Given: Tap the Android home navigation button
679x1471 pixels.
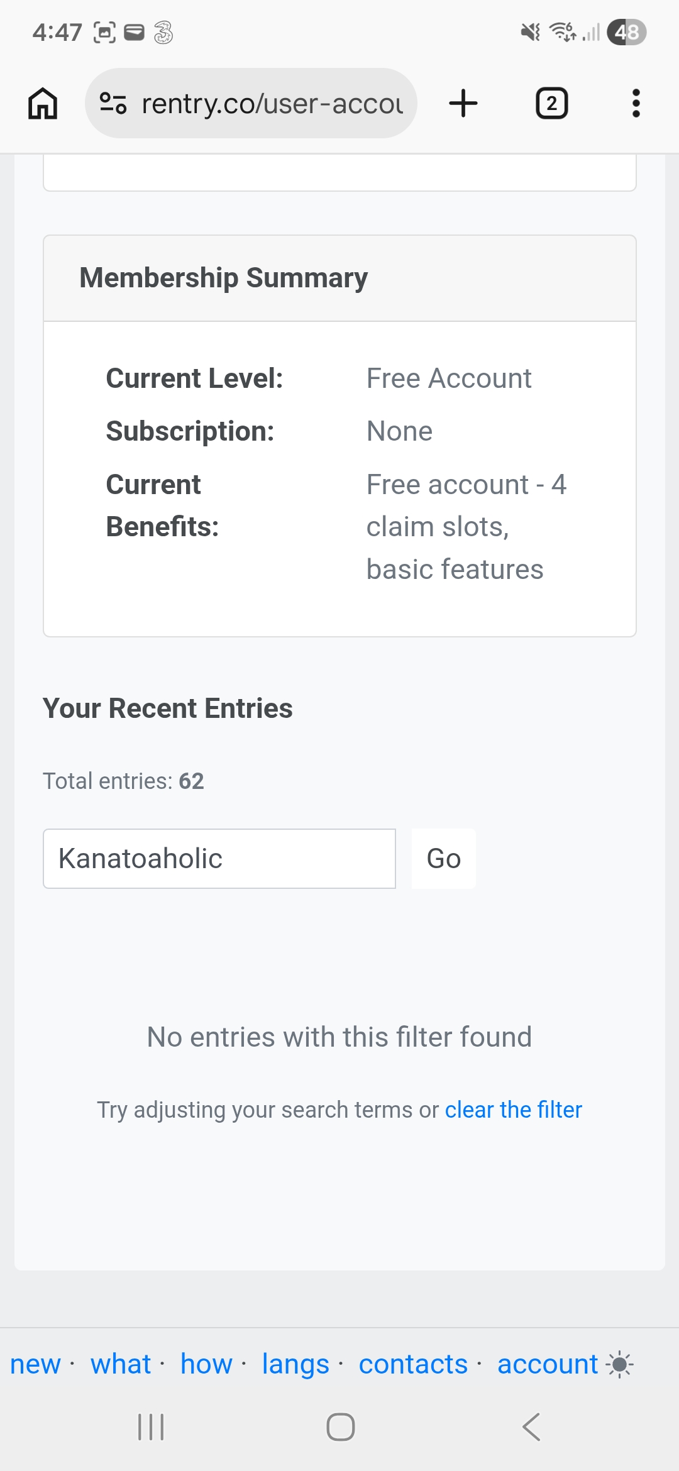Looking at the screenshot, I should (x=341, y=1427).
